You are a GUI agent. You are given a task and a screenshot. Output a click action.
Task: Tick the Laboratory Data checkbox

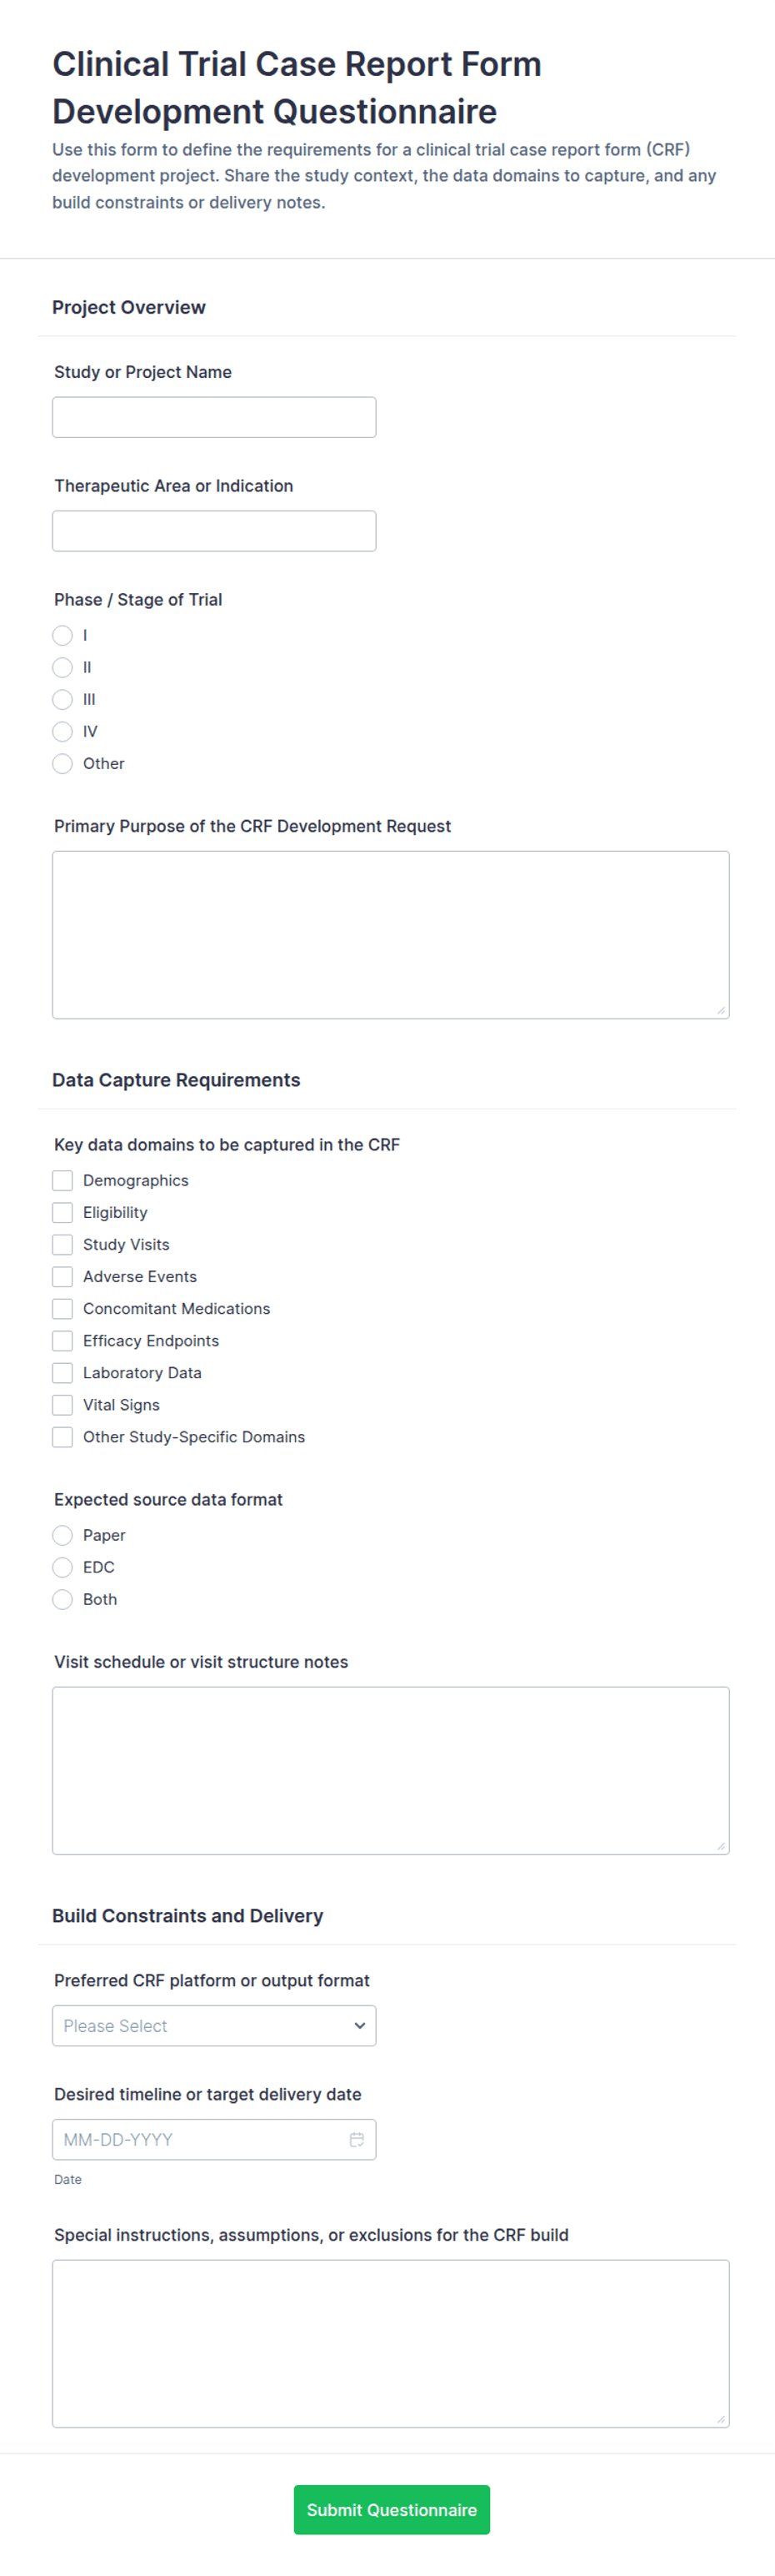pyautogui.click(x=62, y=1372)
